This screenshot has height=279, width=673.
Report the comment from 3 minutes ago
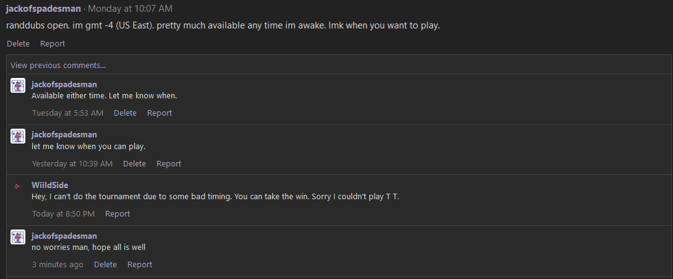(140, 264)
